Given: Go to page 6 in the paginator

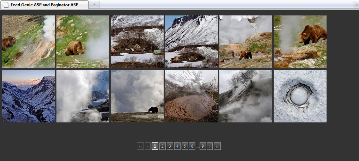Looking at the screenshot, I should [x=192, y=146].
